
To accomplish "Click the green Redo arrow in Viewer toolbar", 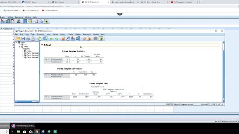I will click(x=57, y=39).
